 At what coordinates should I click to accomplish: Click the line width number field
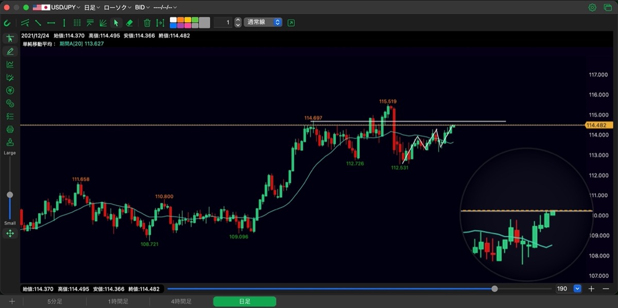coord(222,23)
